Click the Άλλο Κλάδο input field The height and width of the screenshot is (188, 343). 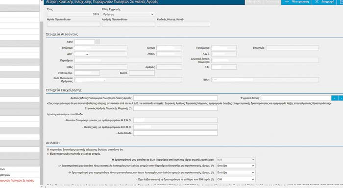coord(175,133)
